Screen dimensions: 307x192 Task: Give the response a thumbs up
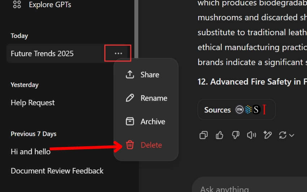click(x=220, y=135)
